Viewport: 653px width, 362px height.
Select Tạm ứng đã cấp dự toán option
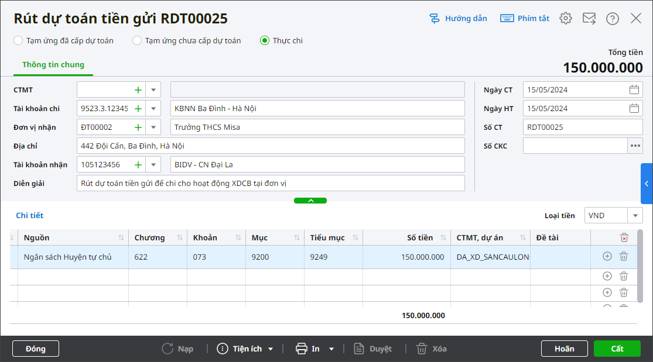point(19,40)
